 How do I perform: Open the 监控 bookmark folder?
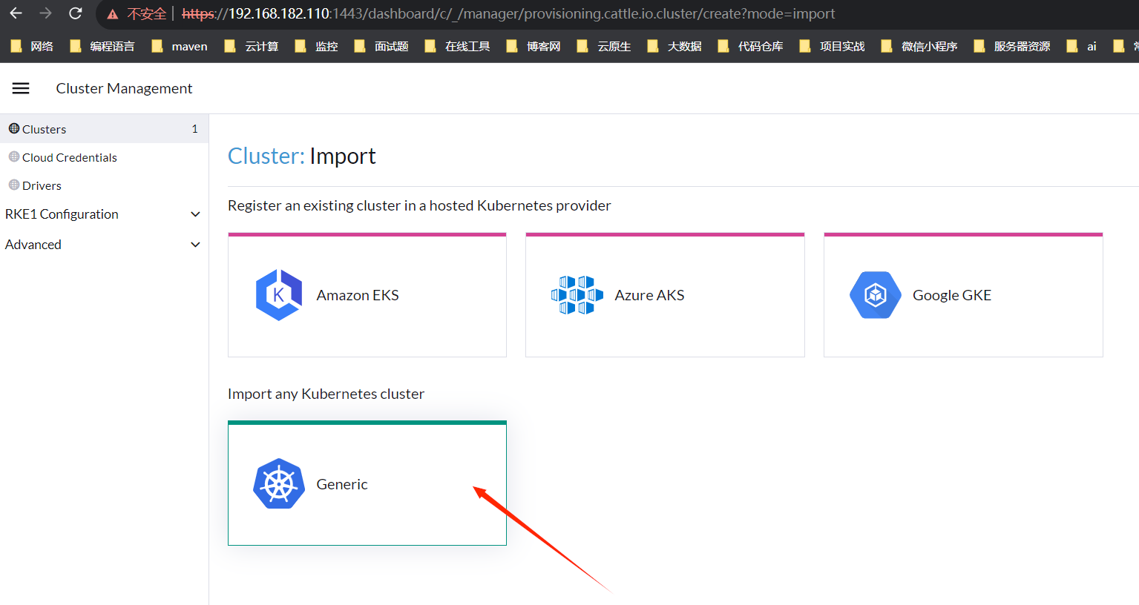316,46
